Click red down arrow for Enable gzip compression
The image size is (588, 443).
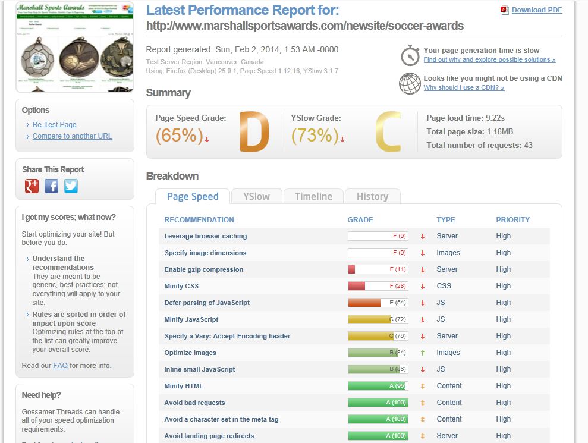tap(423, 269)
